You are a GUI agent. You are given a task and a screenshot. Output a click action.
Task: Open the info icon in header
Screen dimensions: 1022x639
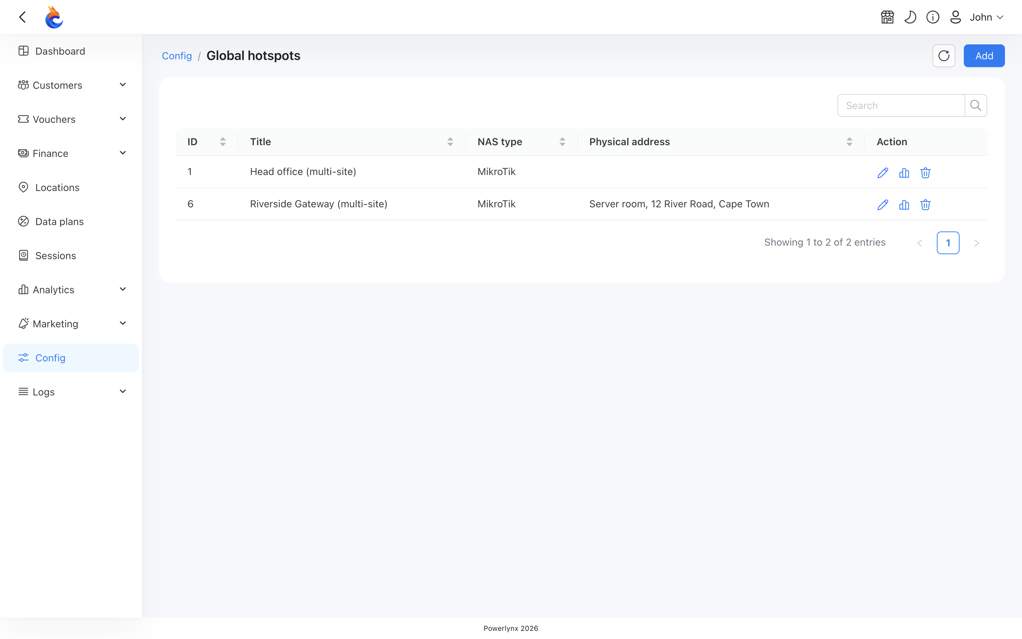933,17
